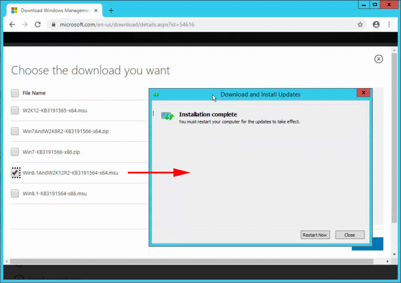Screen dimensions: 401x283
Task: Check the Win8.1-KB3191564-x86.msu box
Action: 14,193
